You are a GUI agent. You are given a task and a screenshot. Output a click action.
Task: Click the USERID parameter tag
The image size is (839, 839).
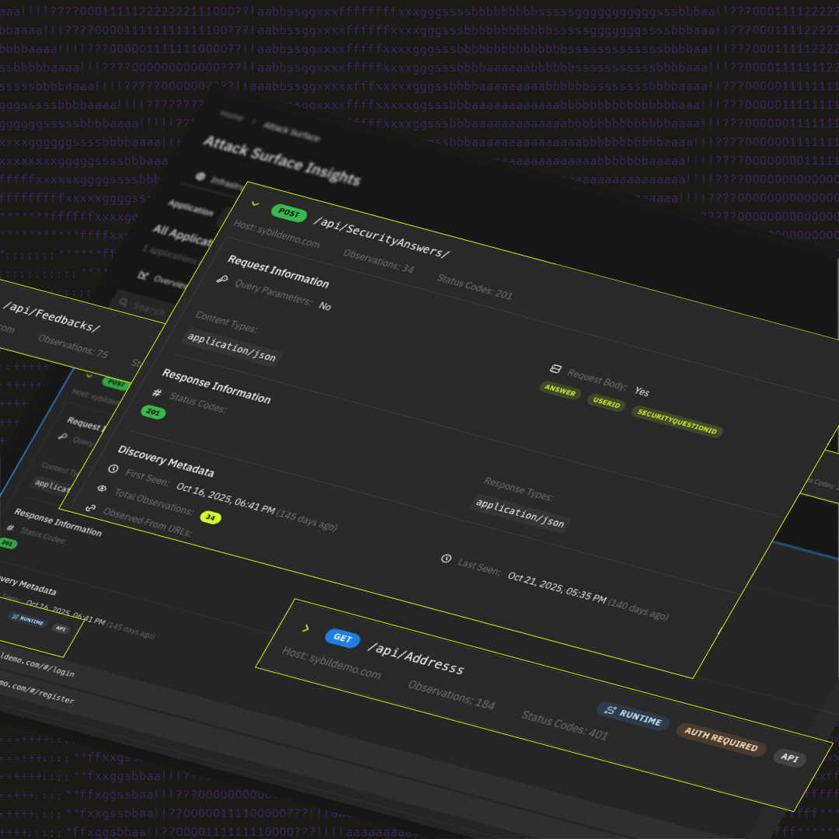[606, 402]
